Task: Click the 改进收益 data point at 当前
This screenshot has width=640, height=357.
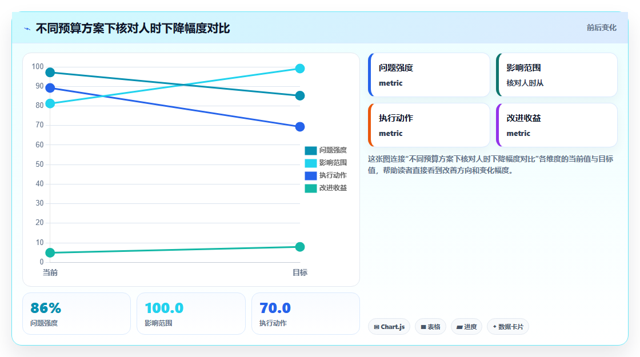Action: (50, 253)
